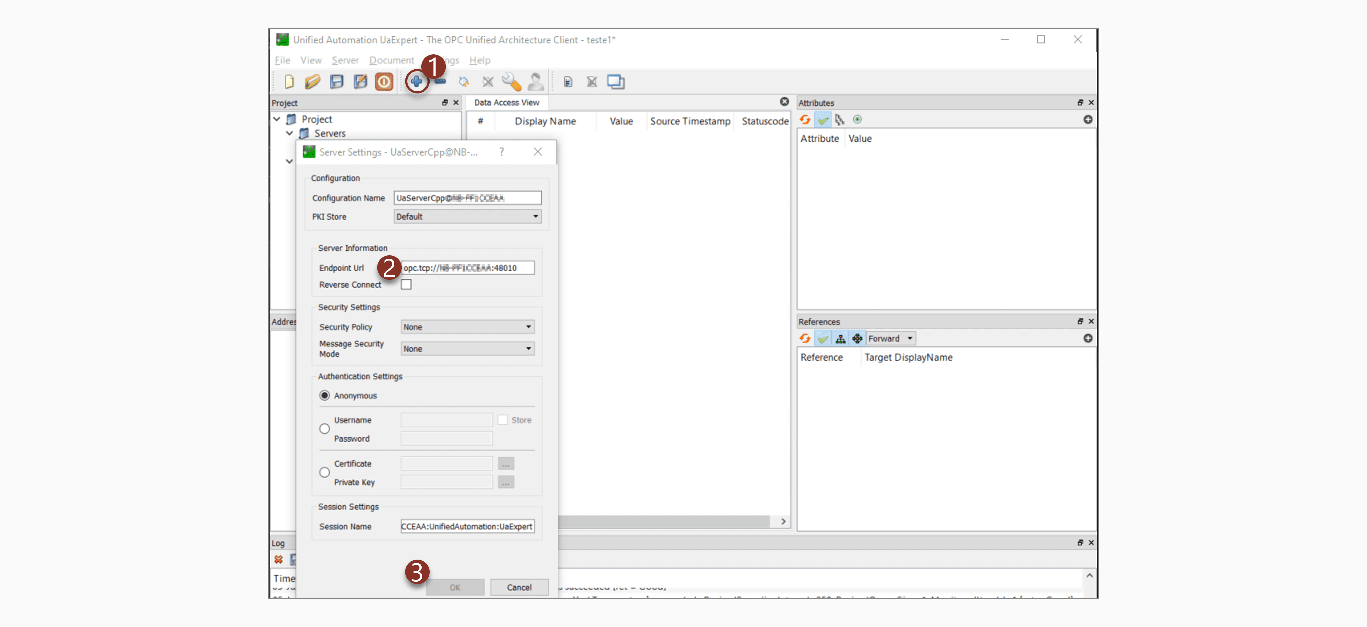This screenshot has width=1367, height=627.
Task: Enable the Reverse Connect checkbox
Action: 406,285
